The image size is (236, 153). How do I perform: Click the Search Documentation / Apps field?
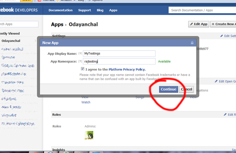click(202, 10)
